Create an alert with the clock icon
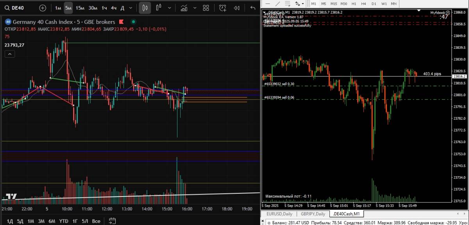The image size is (469, 225). click(222, 8)
